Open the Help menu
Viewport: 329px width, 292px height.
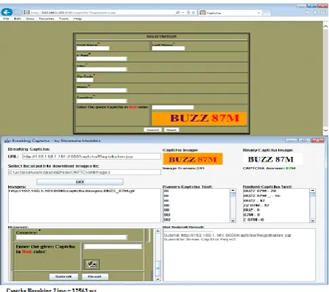77,18
